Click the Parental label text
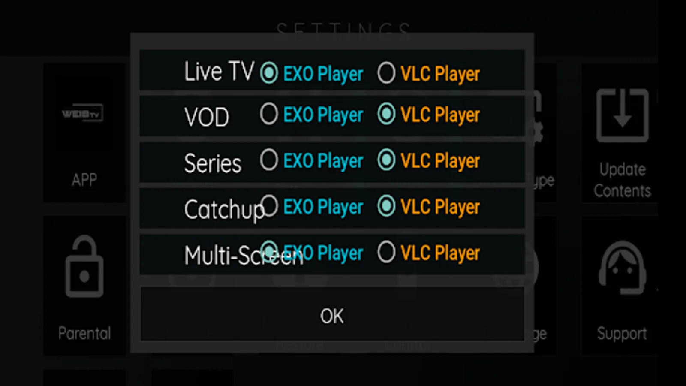The image size is (686, 386). (x=84, y=333)
